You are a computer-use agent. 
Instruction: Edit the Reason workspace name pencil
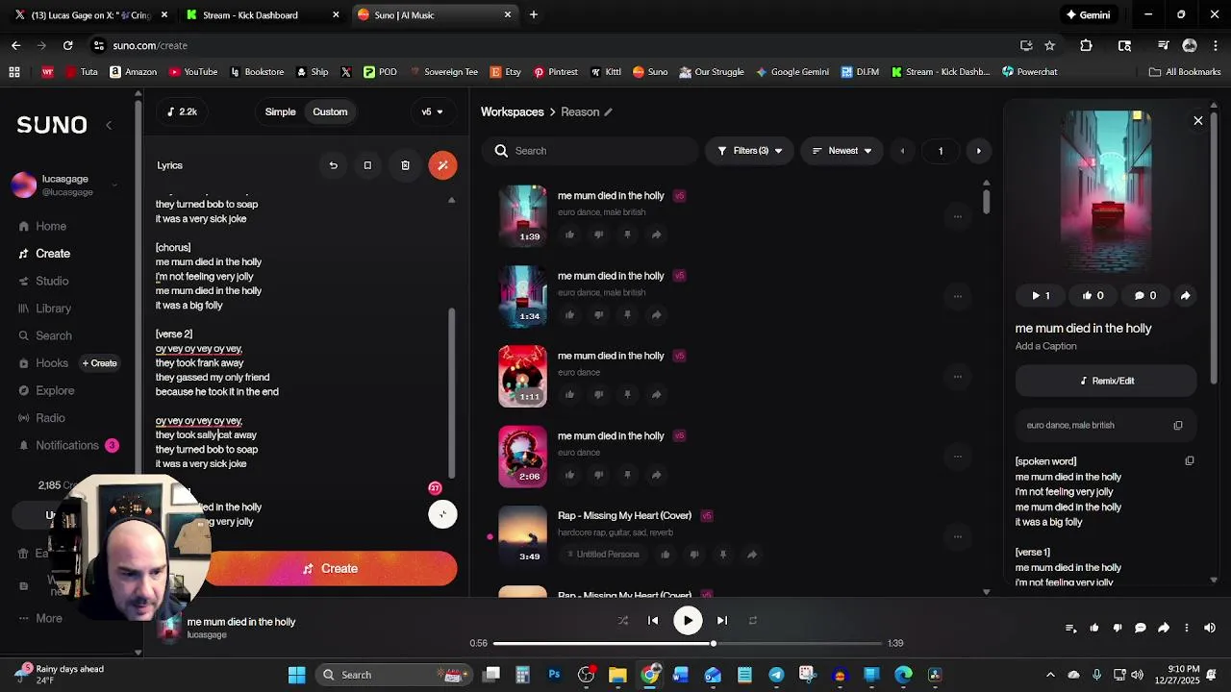pyautogui.click(x=608, y=112)
